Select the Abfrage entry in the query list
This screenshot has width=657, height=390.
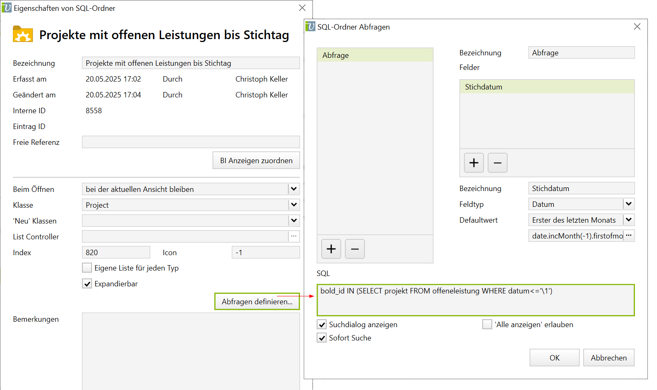tap(374, 55)
